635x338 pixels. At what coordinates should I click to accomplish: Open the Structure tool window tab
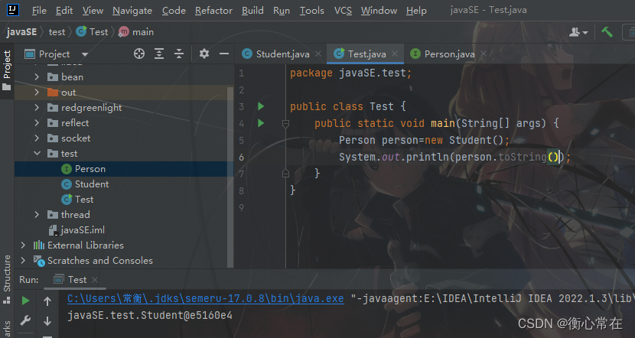coord(7,278)
